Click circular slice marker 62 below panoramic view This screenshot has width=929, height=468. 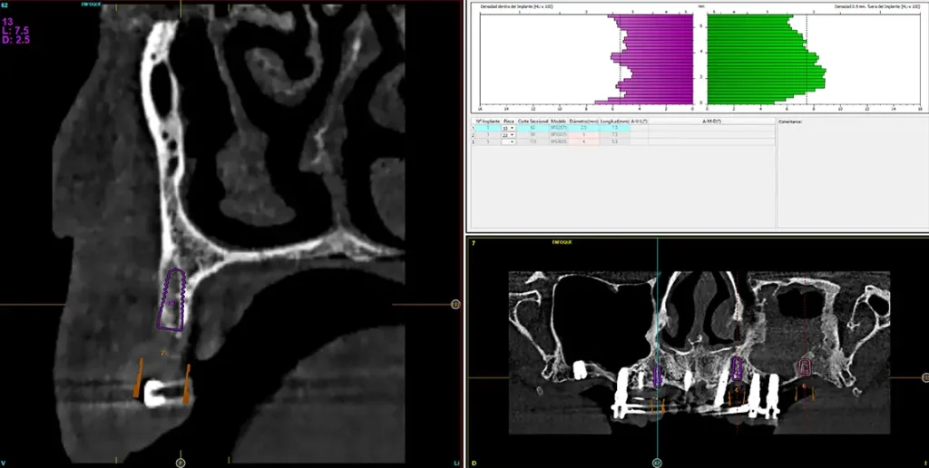click(x=656, y=463)
